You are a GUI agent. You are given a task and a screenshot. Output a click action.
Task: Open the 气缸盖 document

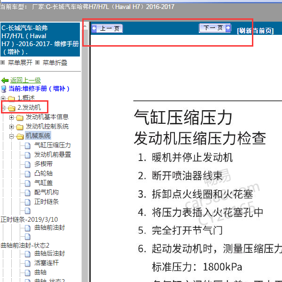pos(44,183)
